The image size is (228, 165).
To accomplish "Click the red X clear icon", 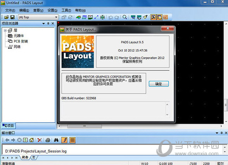I will (x=40, y=140).
